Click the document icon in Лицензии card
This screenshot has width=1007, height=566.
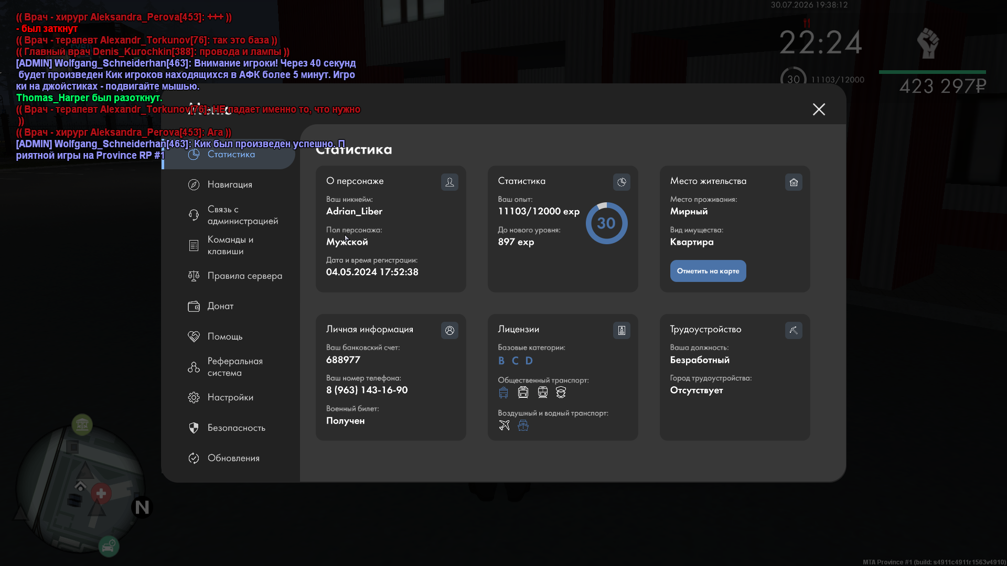point(622,330)
